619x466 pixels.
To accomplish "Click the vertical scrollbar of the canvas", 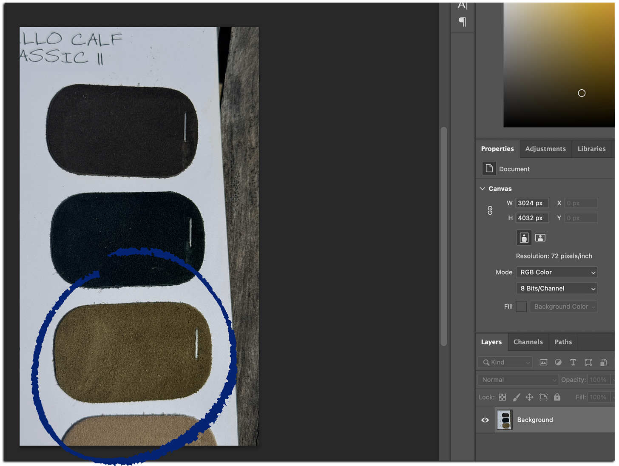I will tap(444, 236).
